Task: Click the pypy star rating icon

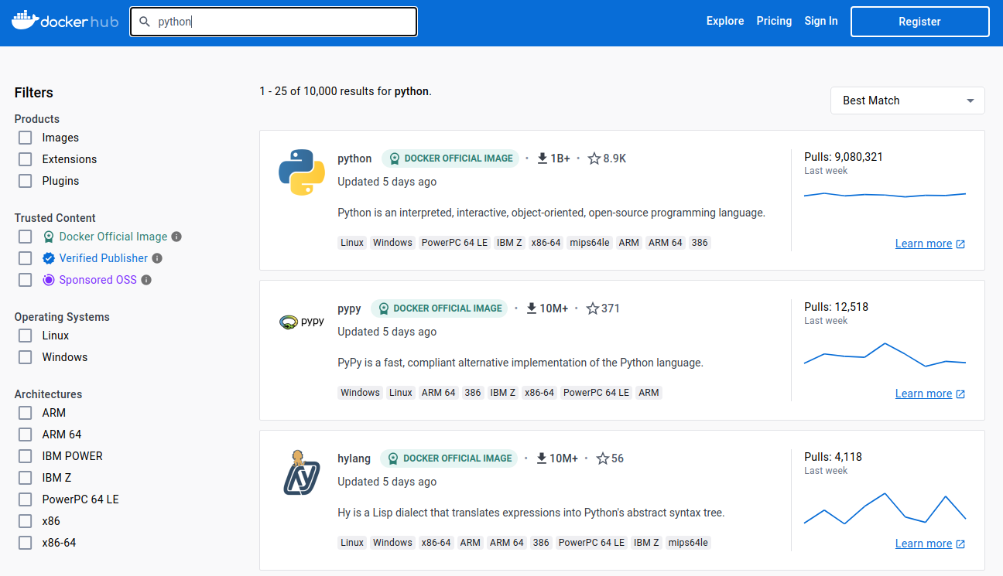Action: point(593,308)
